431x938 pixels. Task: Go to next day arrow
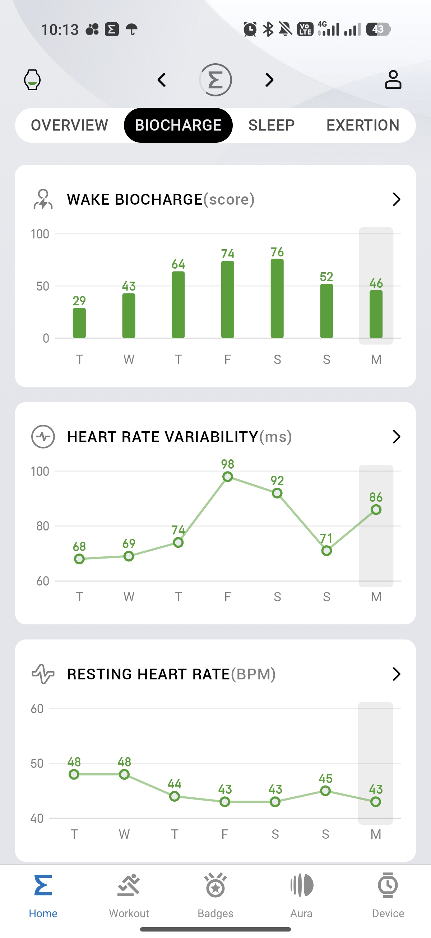269,80
